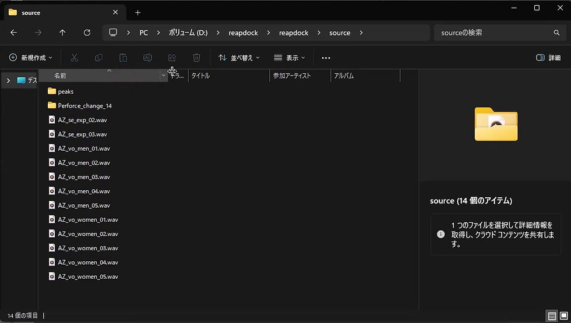
Task: Expand chevron after PC in address bar
Action: click(158, 33)
